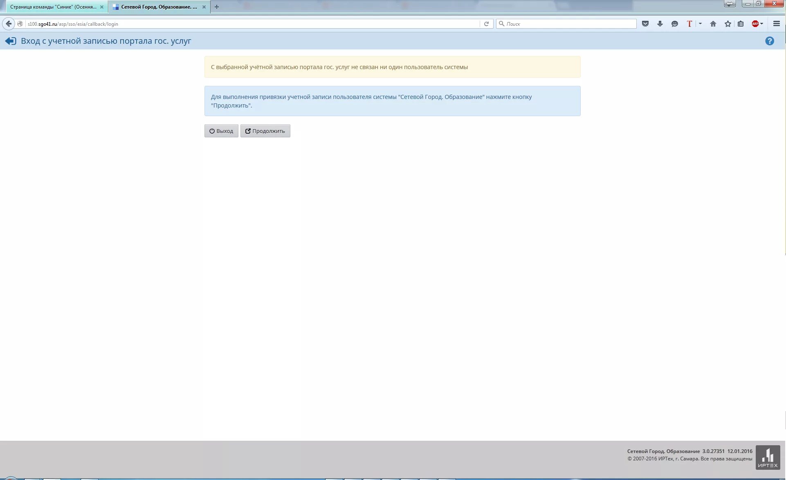Image resolution: width=786 pixels, height=480 pixels.
Task: Focus the address bar with s100.sgo41.ru URL
Action: click(253, 24)
